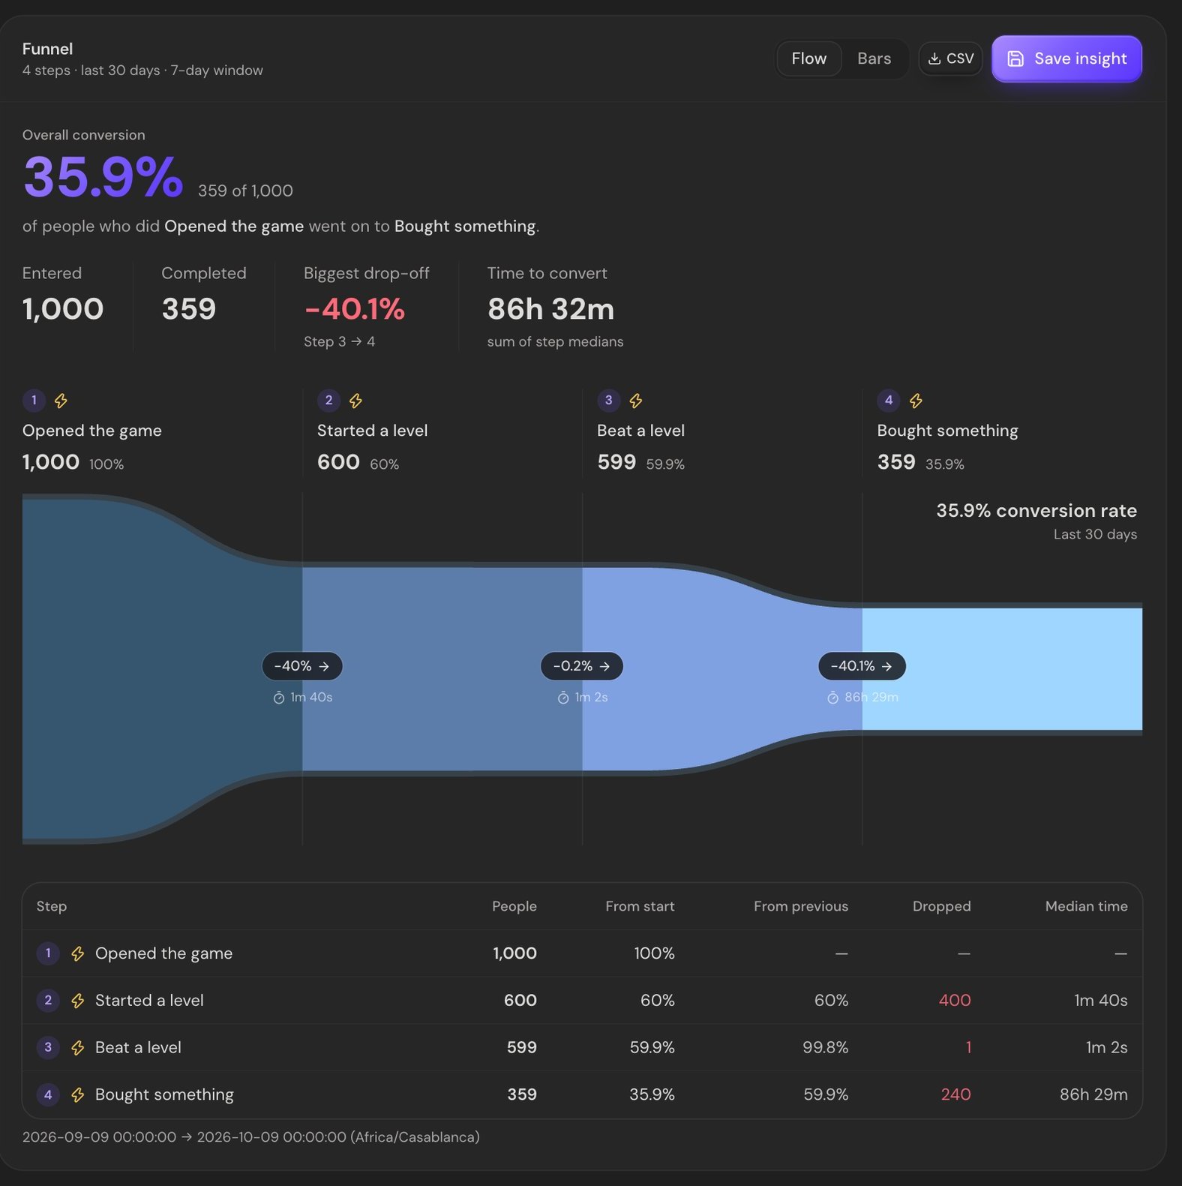Click the red 400 dropped value

point(955,1001)
